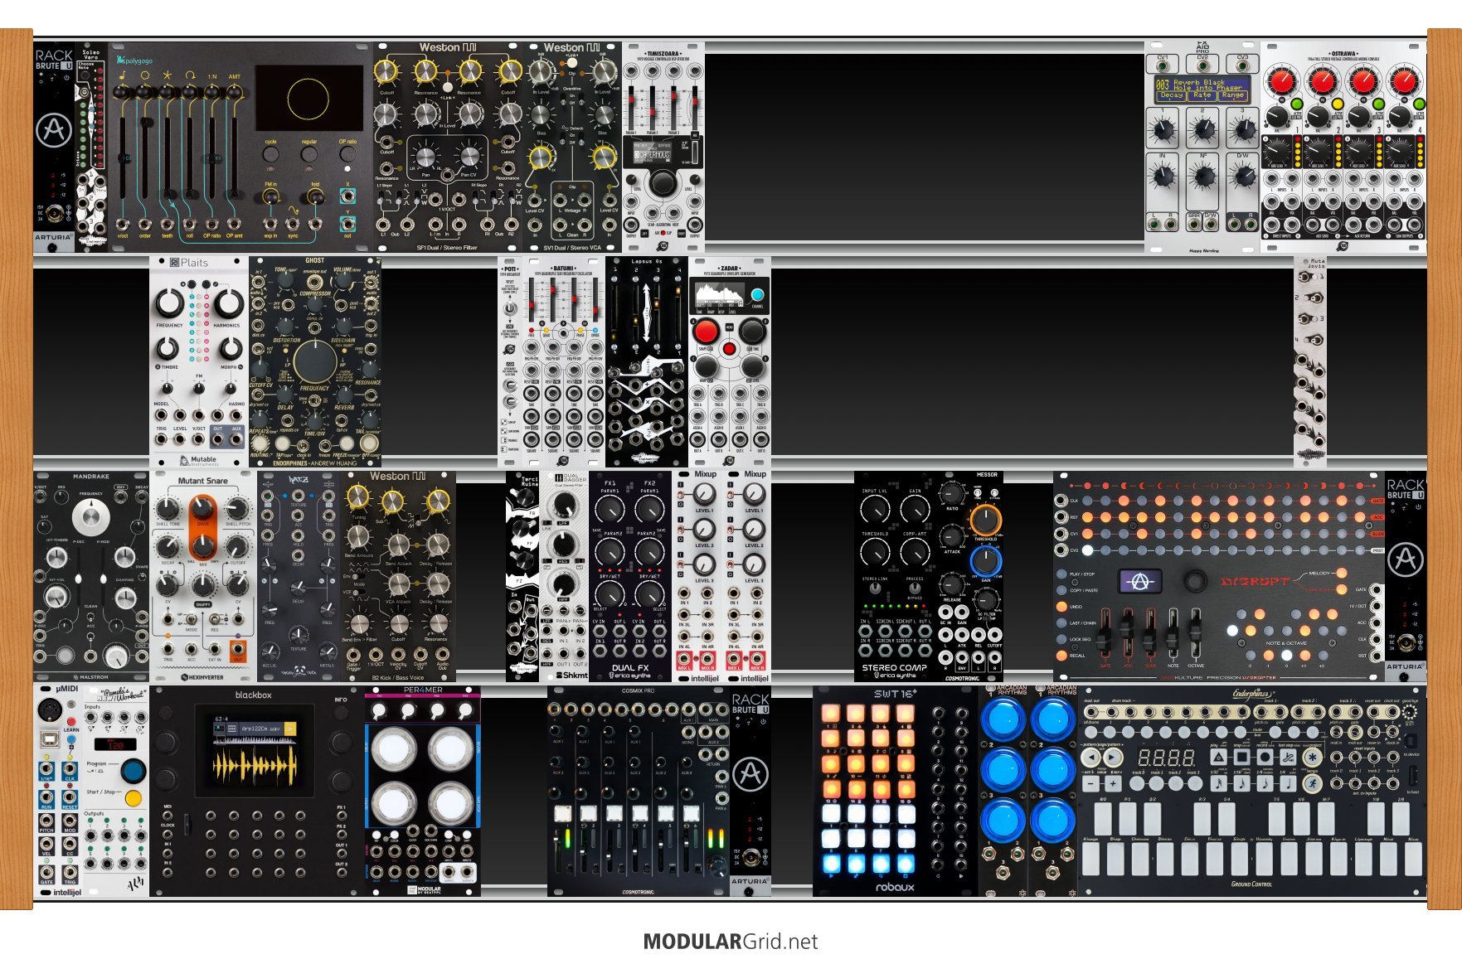Image resolution: width=1462 pixels, height=959 pixels.
Task: Select the Cosmix Pro mixer module
Action: pos(639,791)
